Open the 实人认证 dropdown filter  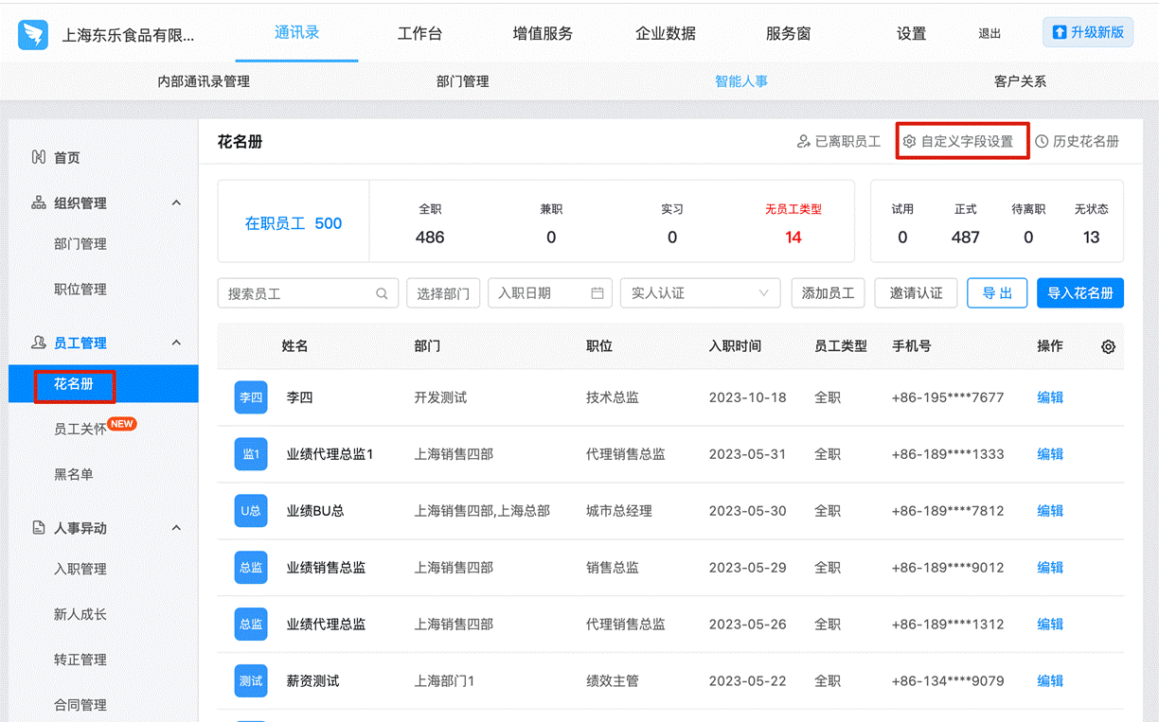click(x=700, y=293)
